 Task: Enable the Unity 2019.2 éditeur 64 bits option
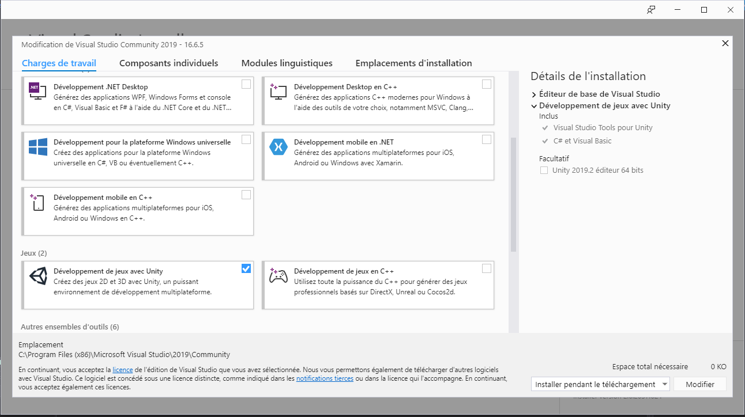(544, 170)
